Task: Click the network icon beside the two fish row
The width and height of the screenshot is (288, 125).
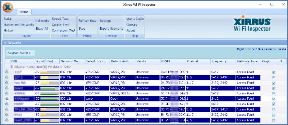Action: pos(7,83)
